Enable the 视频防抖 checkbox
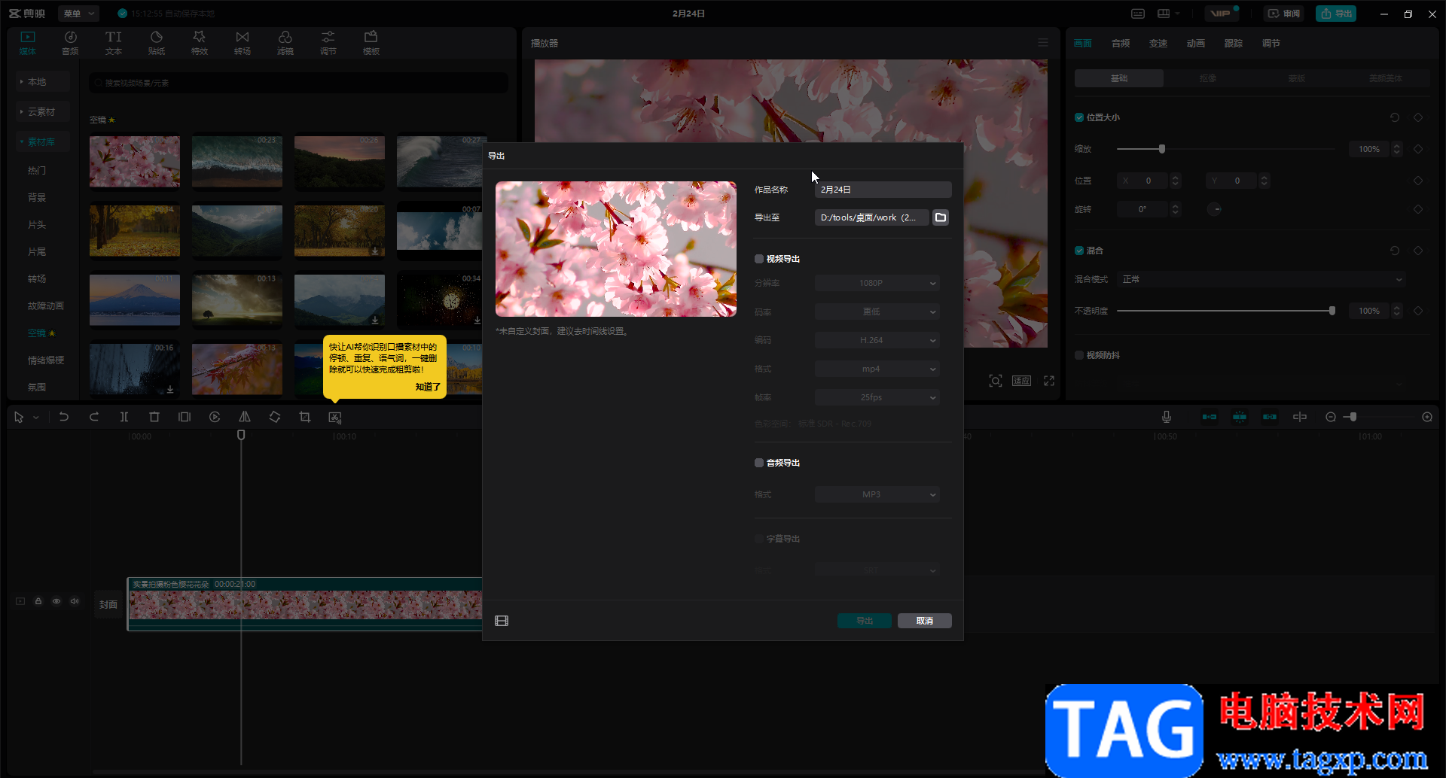This screenshot has width=1446, height=778. point(1079,355)
